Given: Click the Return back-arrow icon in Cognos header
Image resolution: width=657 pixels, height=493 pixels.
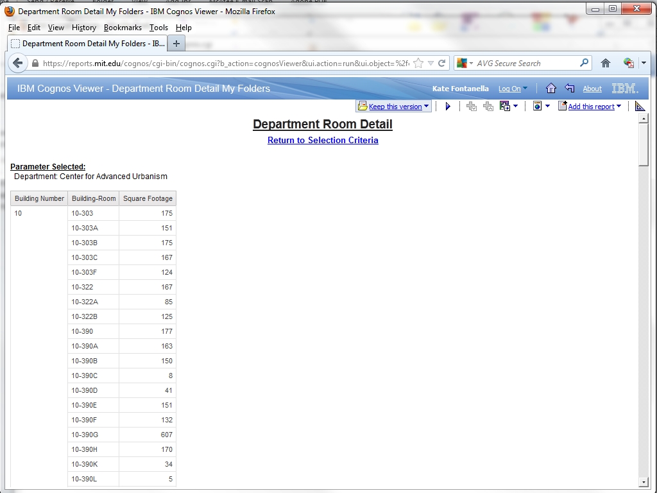Looking at the screenshot, I should point(569,89).
